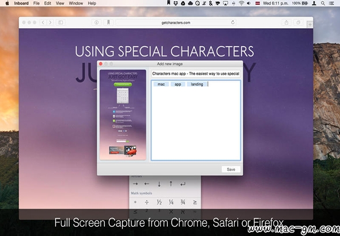The height and width of the screenshot is (236, 340).
Task: Select the 'app' tag
Action: pyautogui.click(x=178, y=84)
